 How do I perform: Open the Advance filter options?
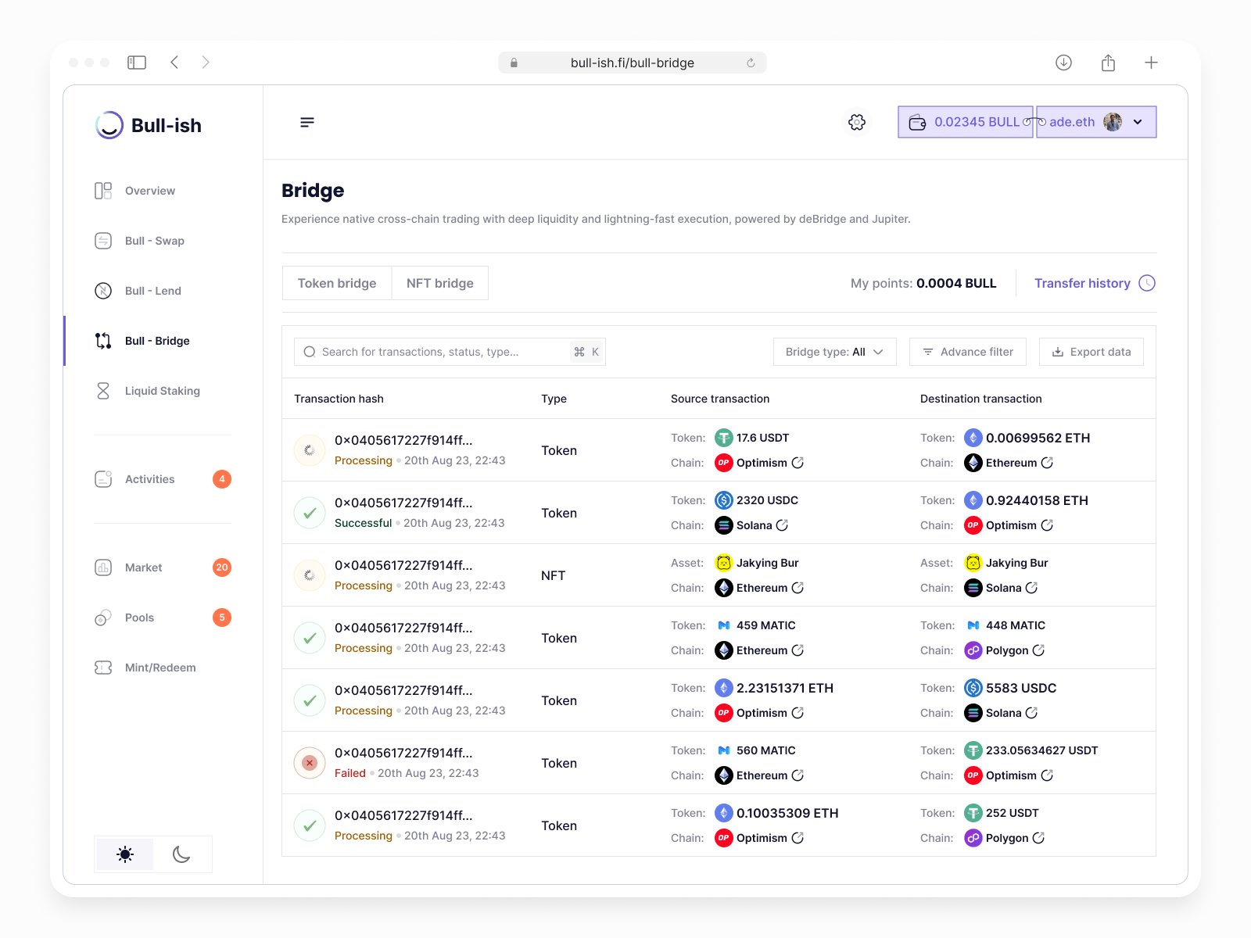click(968, 352)
